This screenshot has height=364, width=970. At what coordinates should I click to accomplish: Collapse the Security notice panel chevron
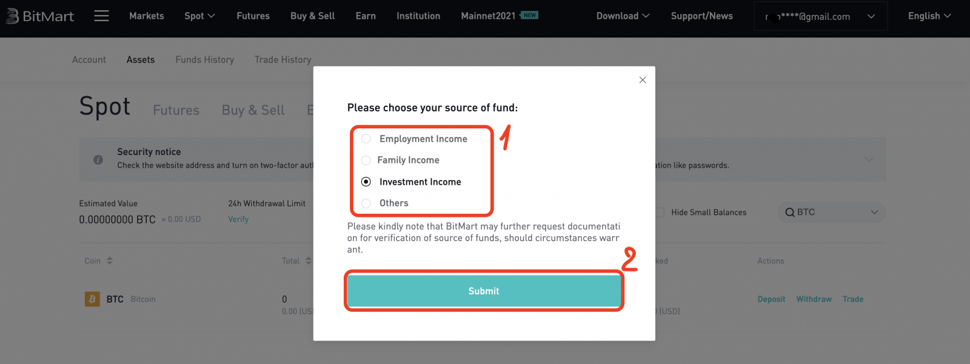(x=869, y=159)
